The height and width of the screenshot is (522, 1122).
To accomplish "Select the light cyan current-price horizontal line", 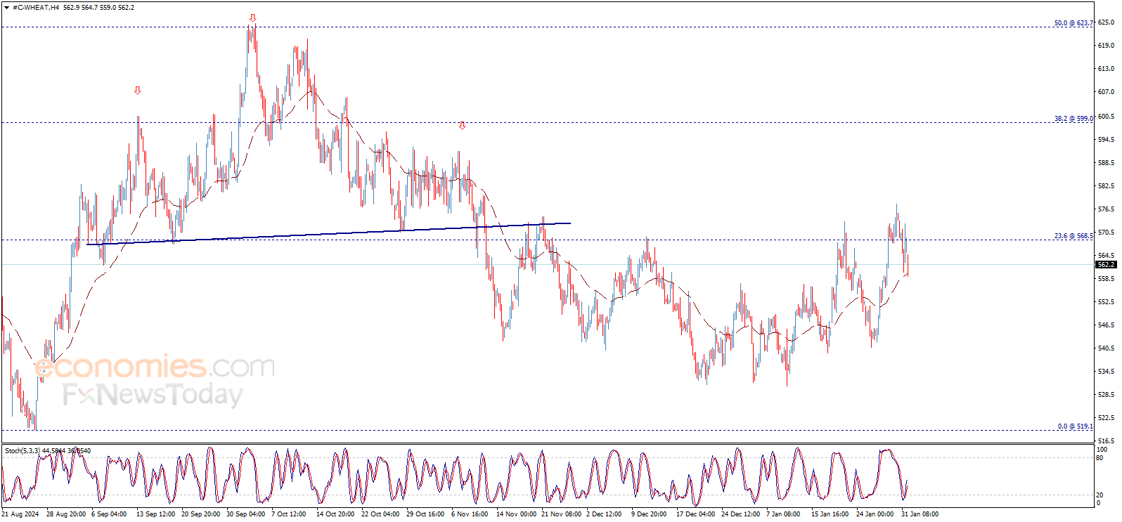I will [548, 265].
